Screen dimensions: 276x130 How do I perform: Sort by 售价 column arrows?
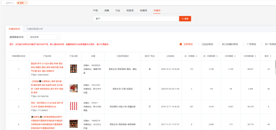270,56
